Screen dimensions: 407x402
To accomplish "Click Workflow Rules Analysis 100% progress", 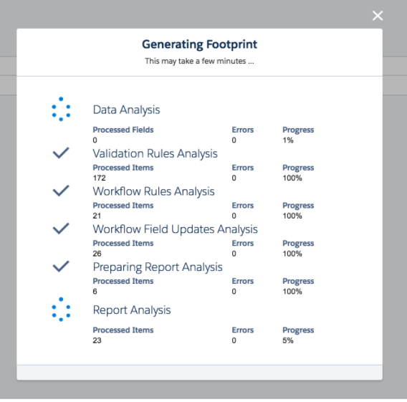I will (292, 216).
